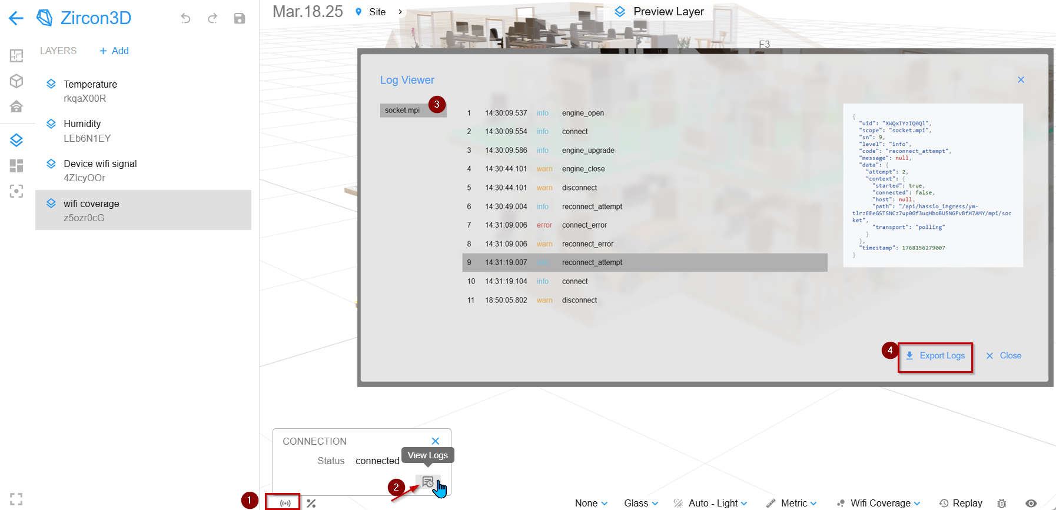Click the 3D cube objects icon
1056x510 pixels.
[x=16, y=81]
